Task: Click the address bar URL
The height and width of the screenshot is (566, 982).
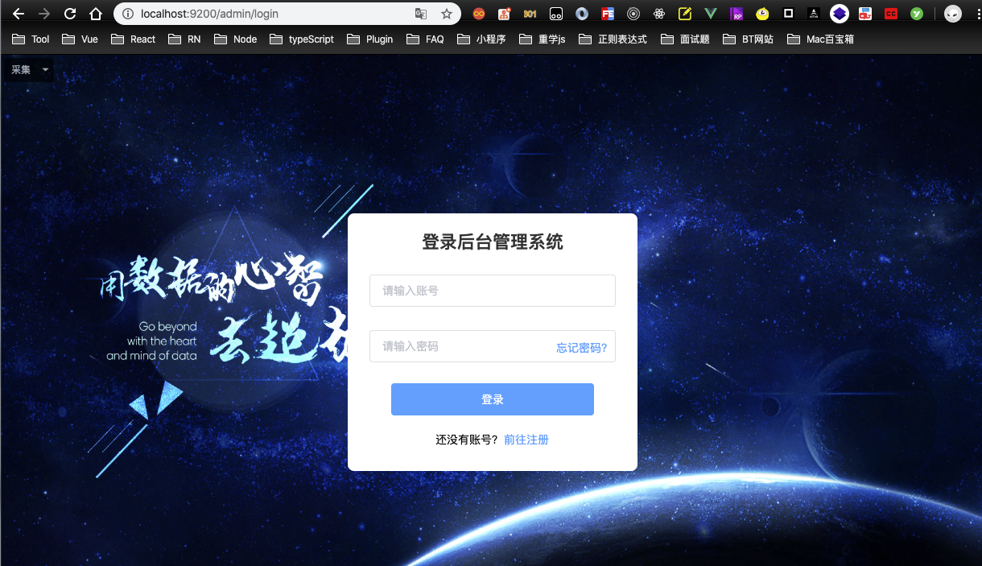Action: pos(209,14)
